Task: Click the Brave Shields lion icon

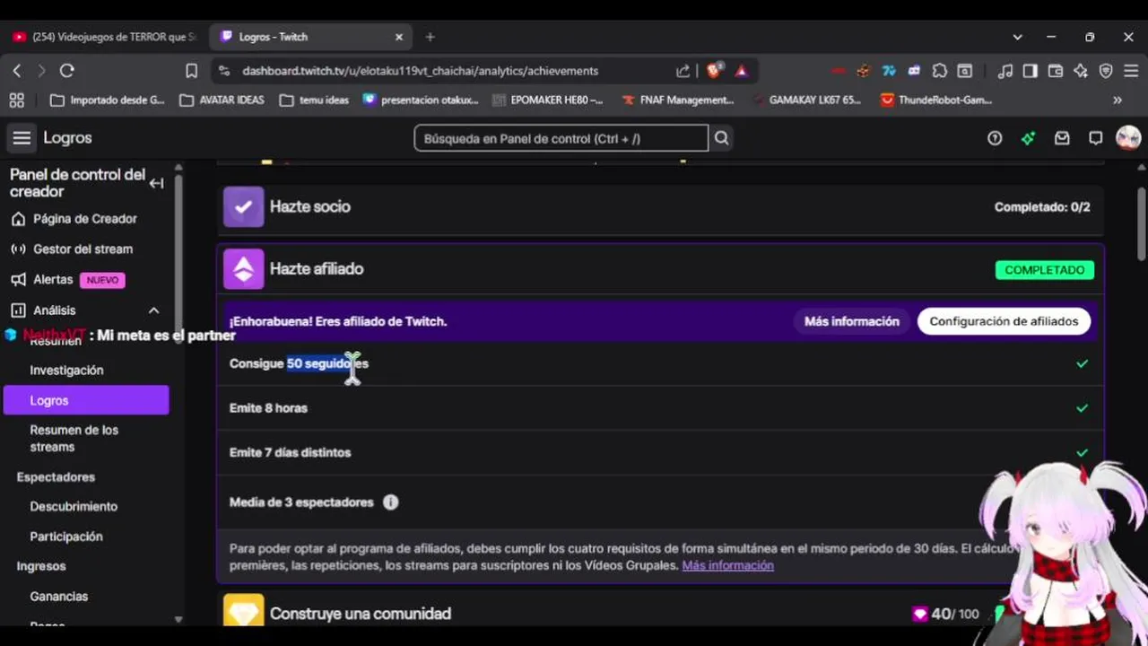Action: coord(714,71)
